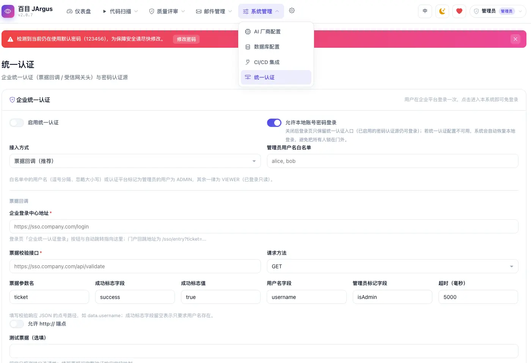The width and height of the screenshot is (531, 363).
Task: Click the 票据回调 section label
Action: point(19,201)
